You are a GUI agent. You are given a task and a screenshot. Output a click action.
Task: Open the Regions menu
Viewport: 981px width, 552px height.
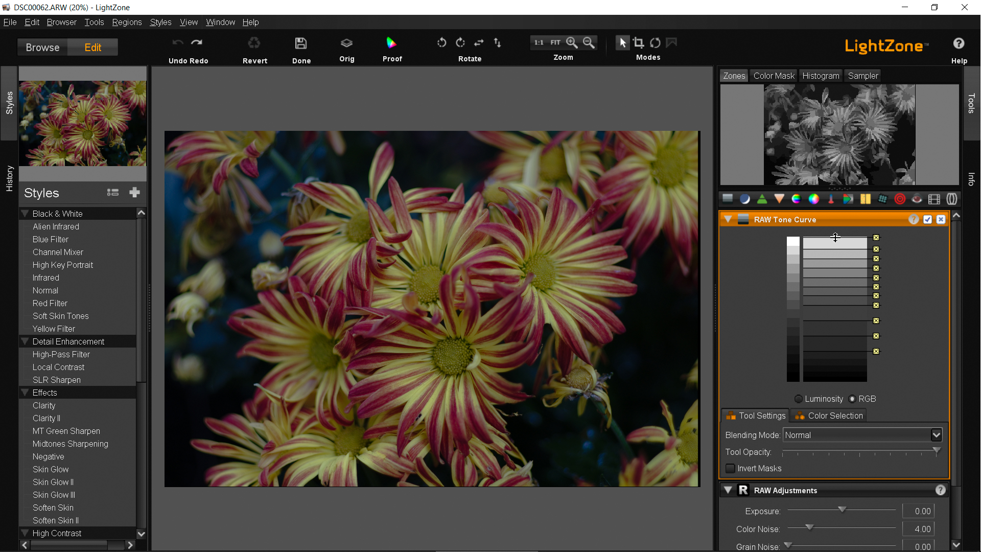click(x=127, y=22)
